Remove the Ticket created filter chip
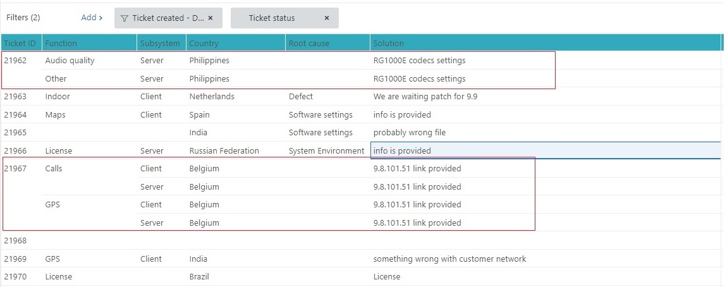This screenshot has width=725, height=287. (x=210, y=18)
